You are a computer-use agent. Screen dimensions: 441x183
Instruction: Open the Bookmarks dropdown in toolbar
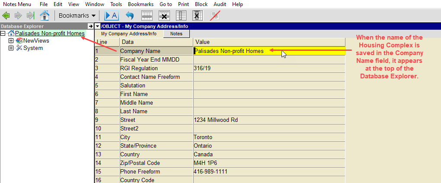tap(77, 16)
